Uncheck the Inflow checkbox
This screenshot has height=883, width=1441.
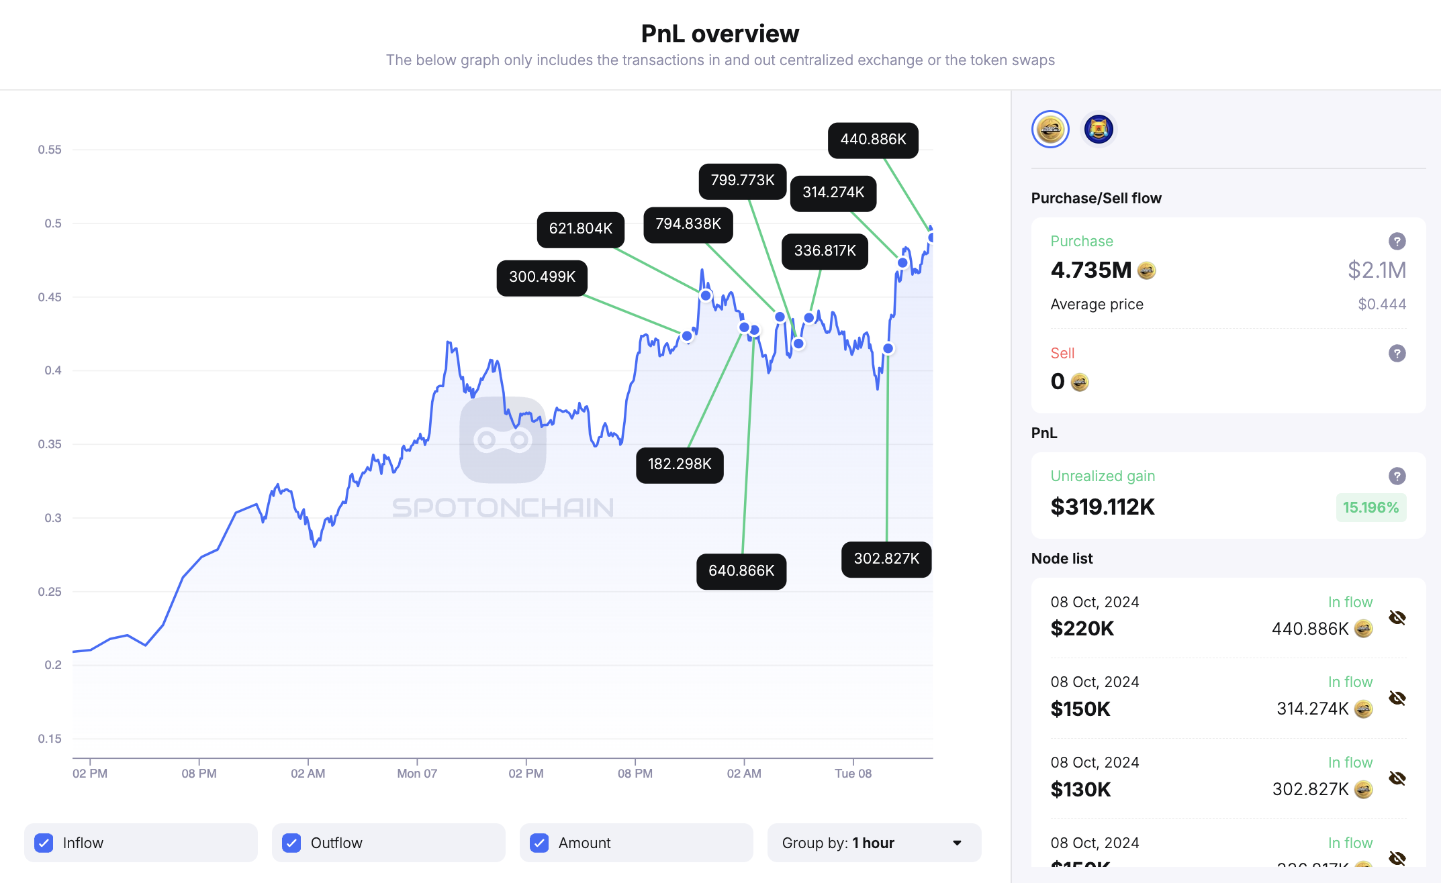coord(44,842)
